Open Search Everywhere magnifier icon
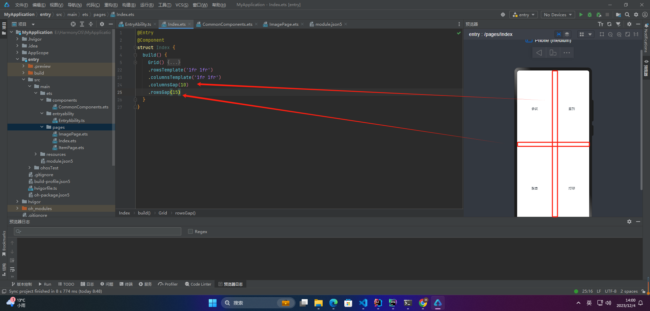Screen dimensions: 650x311 (627, 15)
